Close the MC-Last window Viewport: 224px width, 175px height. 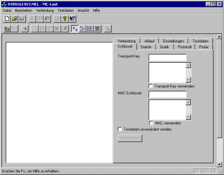(x=219, y=4)
